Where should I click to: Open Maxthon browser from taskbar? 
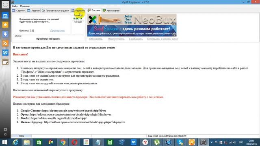coord(134,142)
